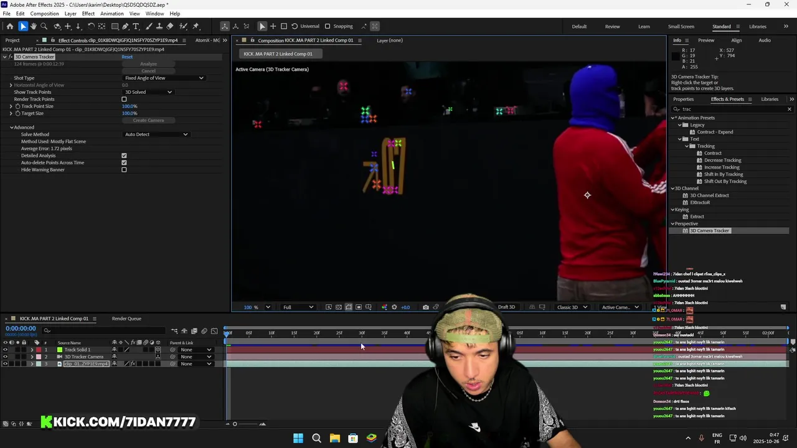The width and height of the screenshot is (797, 448).
Task: Open Windows File Explorer on taskbar
Action: coord(335,438)
